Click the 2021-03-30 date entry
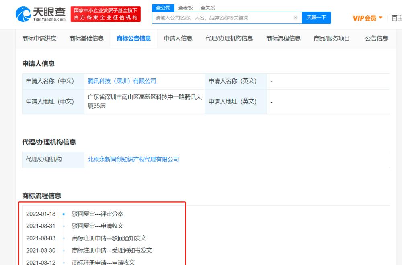 (41, 251)
